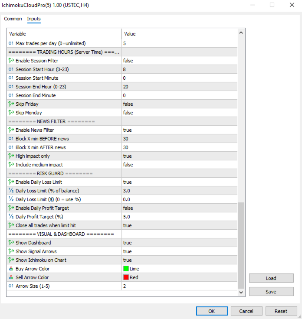Click the Load button
Viewport: 302px width, 319px height.
point(271,278)
